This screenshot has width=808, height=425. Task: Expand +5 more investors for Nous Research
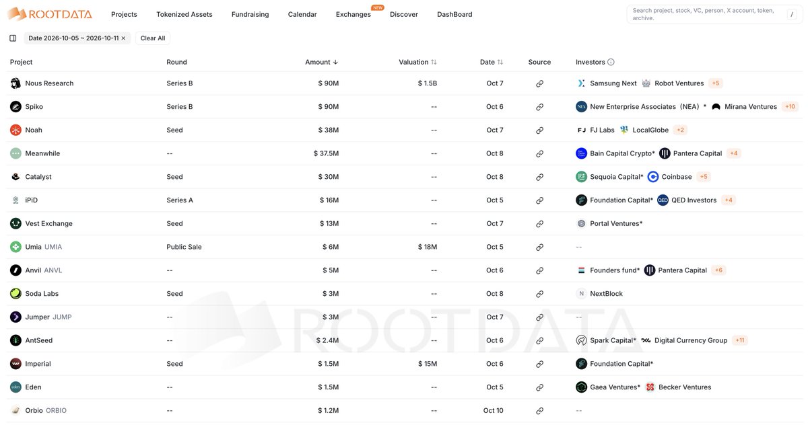coord(716,83)
